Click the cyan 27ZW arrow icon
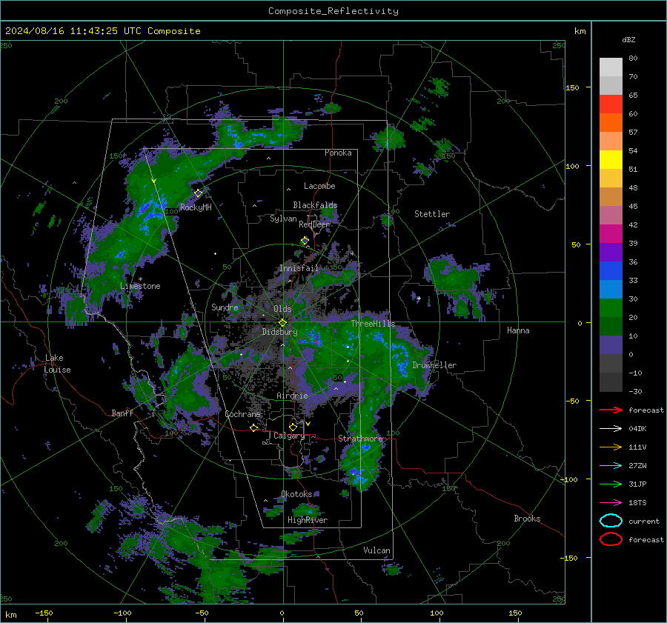The width and height of the screenshot is (667, 623). pyautogui.click(x=611, y=466)
